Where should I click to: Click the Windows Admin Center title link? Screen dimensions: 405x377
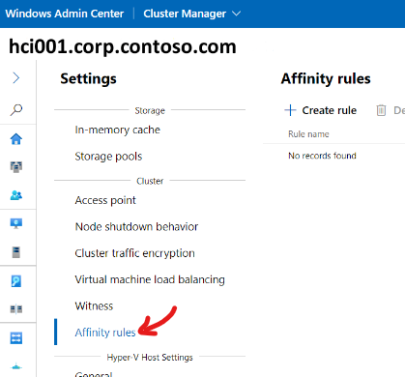coord(65,14)
